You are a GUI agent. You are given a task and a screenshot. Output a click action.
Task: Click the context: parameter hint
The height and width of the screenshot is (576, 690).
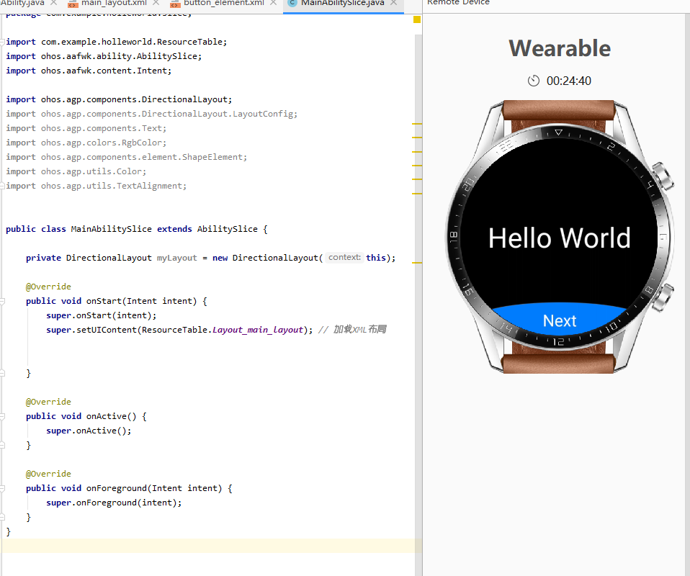(x=344, y=258)
